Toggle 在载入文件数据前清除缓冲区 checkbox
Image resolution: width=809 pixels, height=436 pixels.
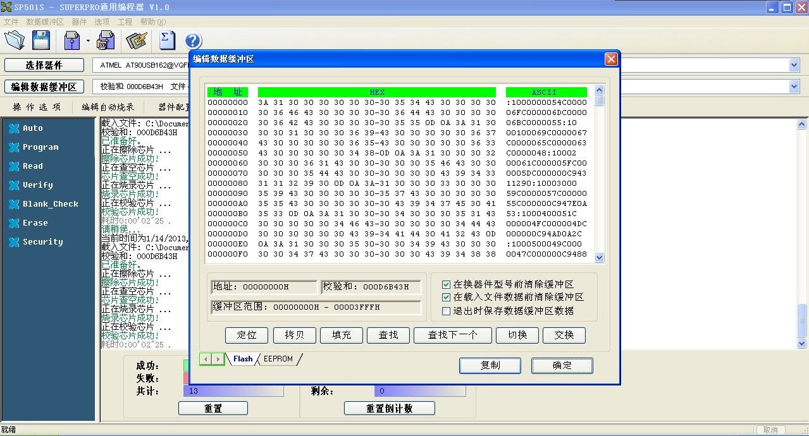447,297
